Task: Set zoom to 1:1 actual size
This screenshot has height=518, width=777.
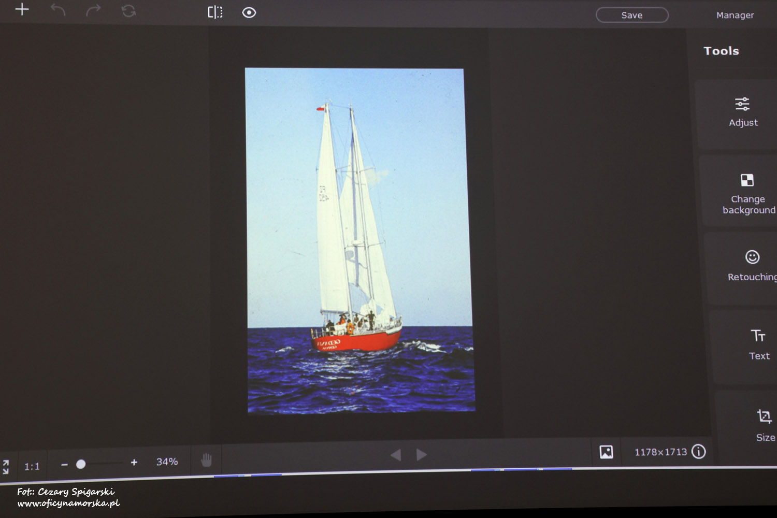Action: (x=32, y=467)
